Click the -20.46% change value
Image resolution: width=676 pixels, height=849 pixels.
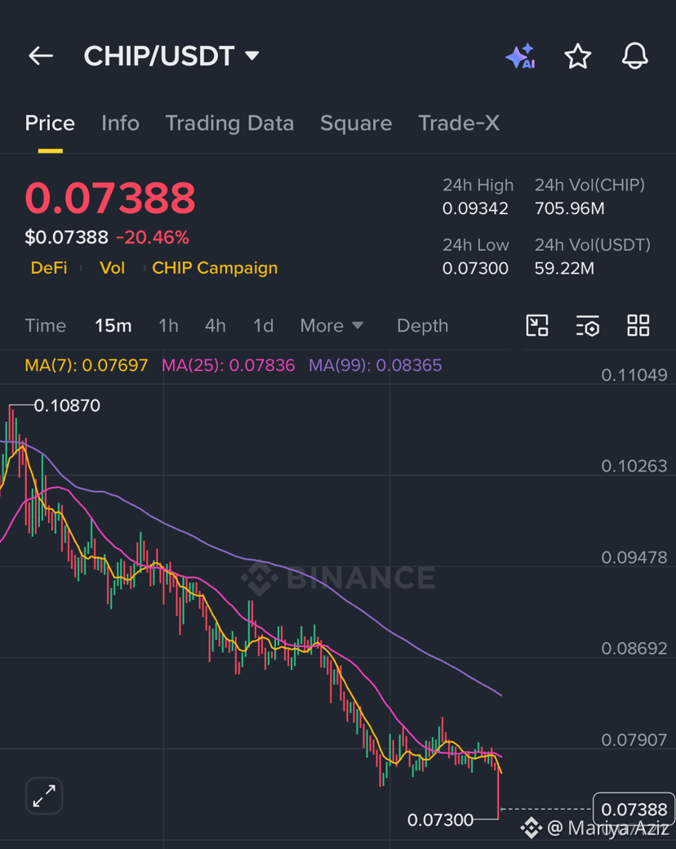(x=153, y=237)
